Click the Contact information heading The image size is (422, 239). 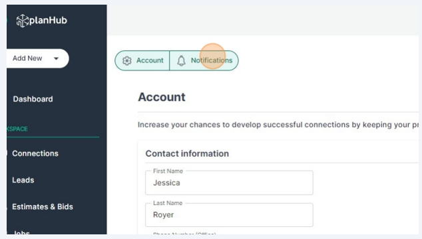(x=187, y=153)
